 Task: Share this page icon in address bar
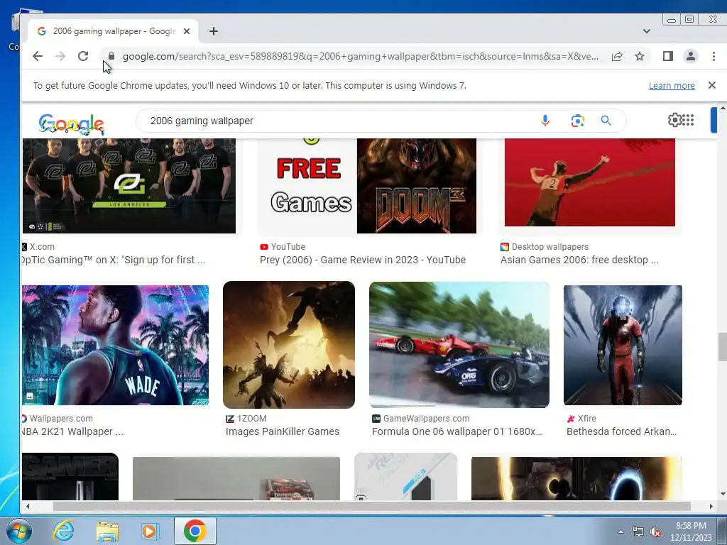[x=617, y=57]
